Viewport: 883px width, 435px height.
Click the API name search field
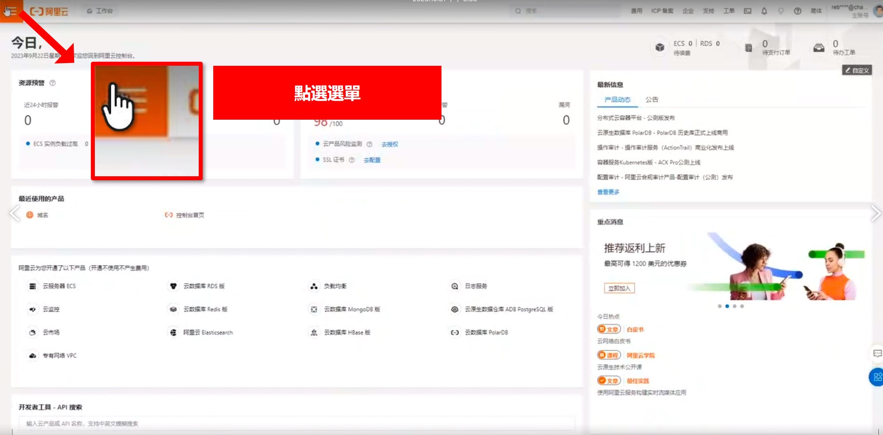coord(296,424)
